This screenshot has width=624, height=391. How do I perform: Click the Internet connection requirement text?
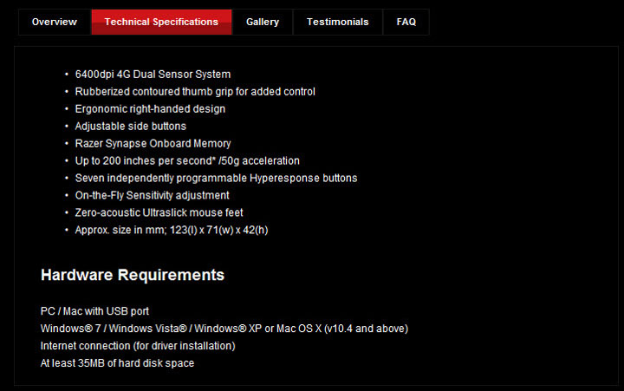tap(138, 346)
